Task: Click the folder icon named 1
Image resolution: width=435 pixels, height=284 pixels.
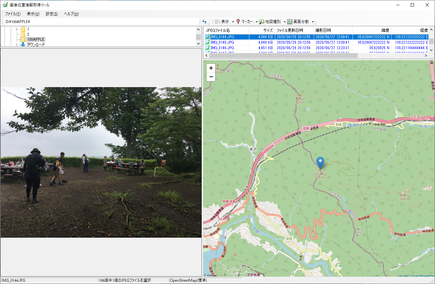Action: (x=23, y=29)
